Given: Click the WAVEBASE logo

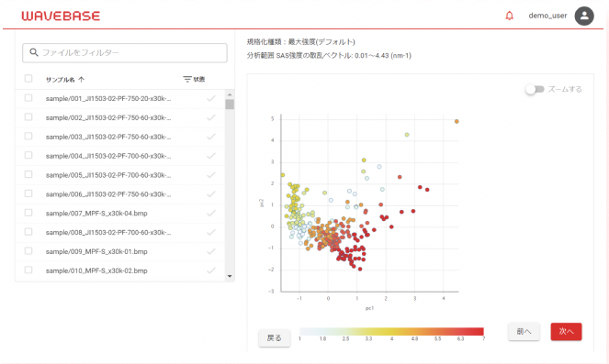Looking at the screenshot, I should 61,16.
